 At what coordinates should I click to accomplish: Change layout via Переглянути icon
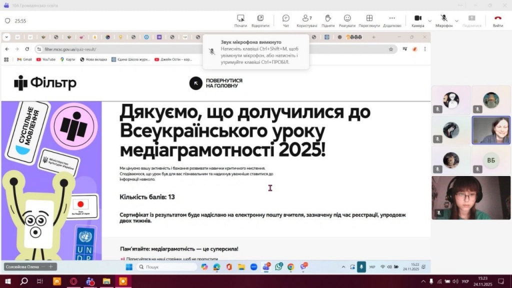369,20
